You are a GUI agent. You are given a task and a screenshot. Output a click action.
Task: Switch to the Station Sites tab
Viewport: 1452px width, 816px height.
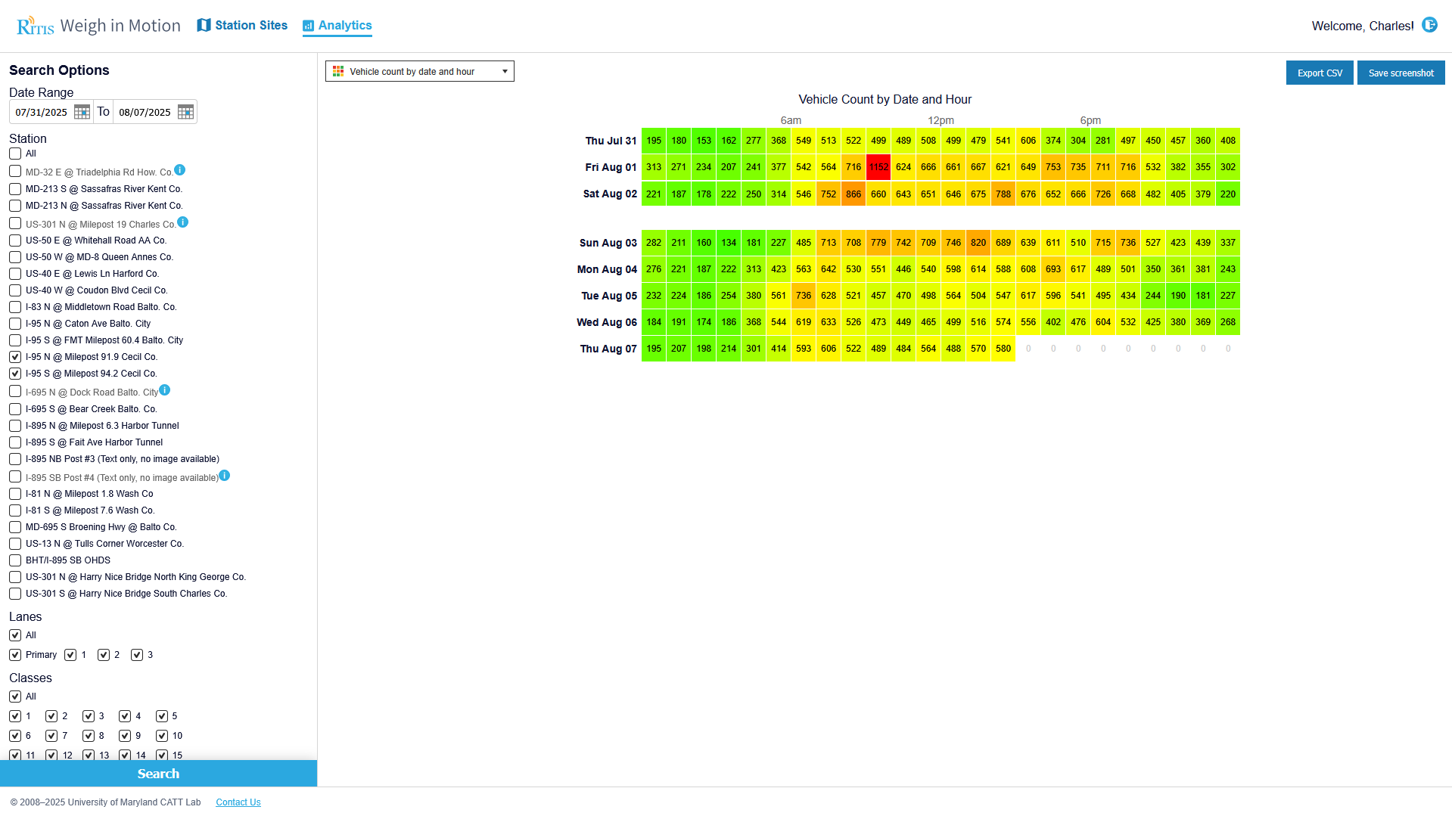pos(242,26)
